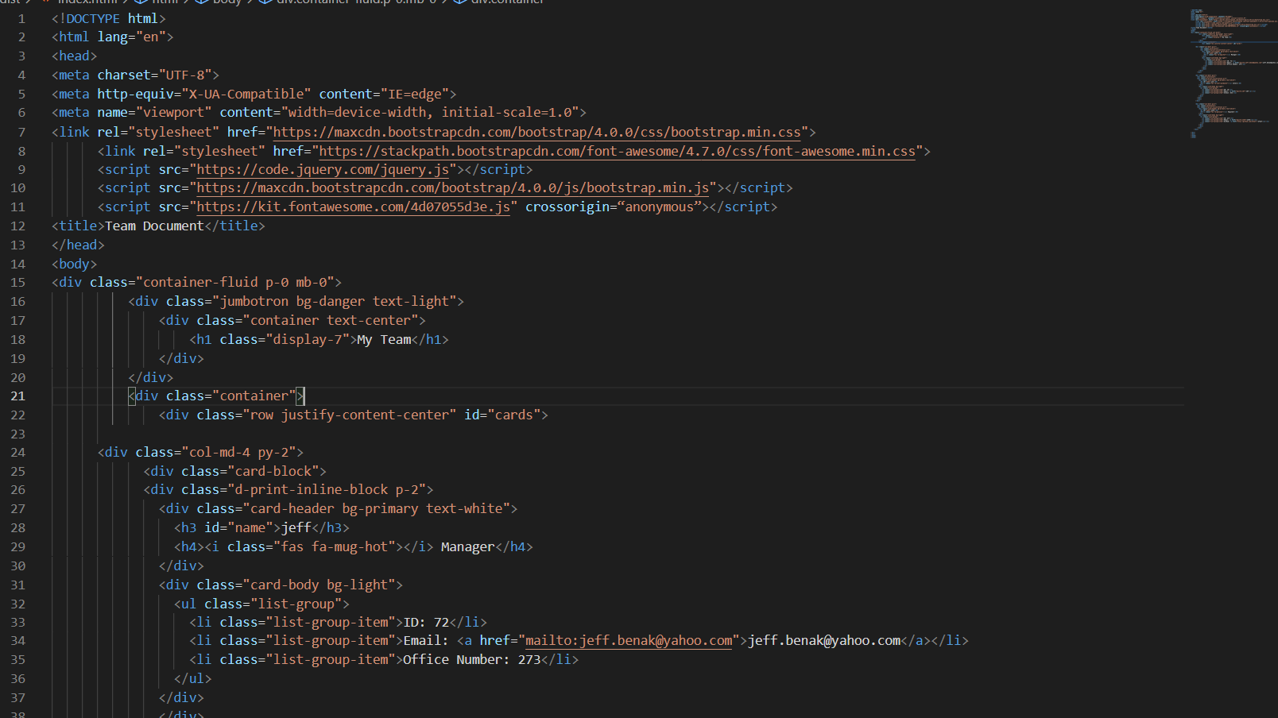Select the html entry in the breadcrumb
This screenshot has height=718, width=1278.
click(x=165, y=2)
